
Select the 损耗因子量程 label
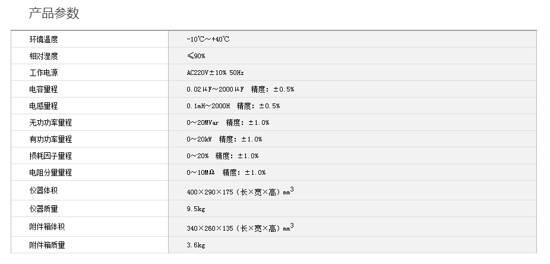click(x=51, y=156)
